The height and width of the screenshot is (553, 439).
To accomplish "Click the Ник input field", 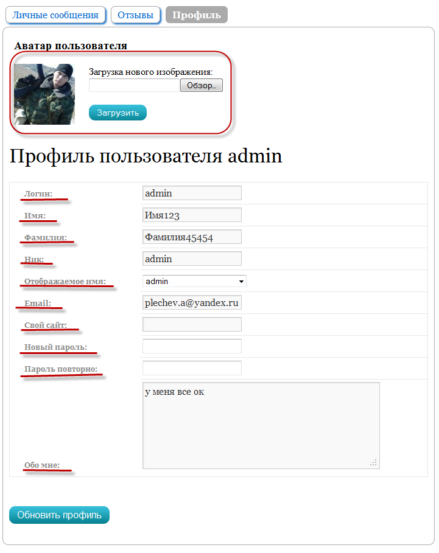I will click(x=192, y=259).
